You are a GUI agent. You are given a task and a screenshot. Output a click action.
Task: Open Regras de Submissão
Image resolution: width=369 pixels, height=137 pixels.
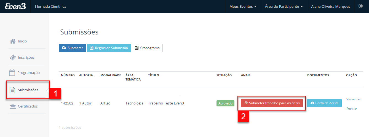point(109,48)
